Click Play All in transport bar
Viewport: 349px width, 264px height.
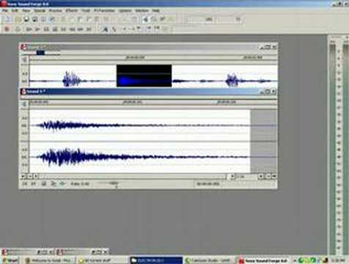point(29,29)
